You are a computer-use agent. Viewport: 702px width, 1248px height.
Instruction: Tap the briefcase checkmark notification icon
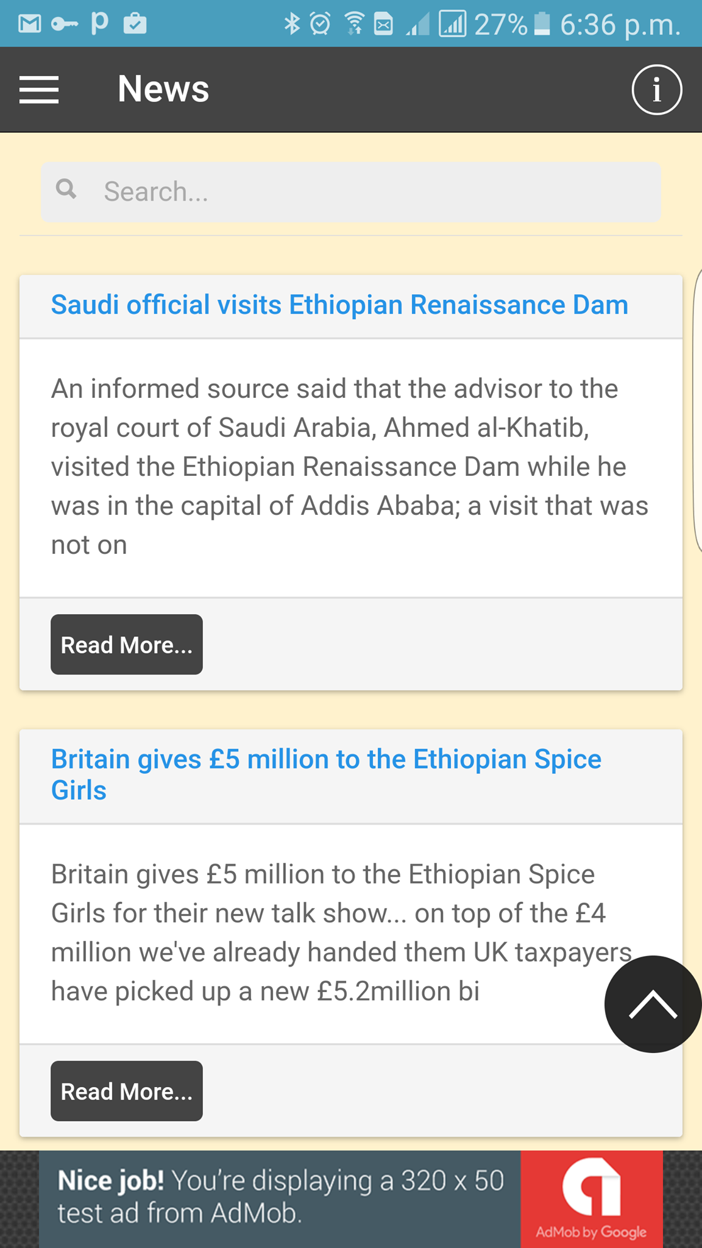[135, 24]
